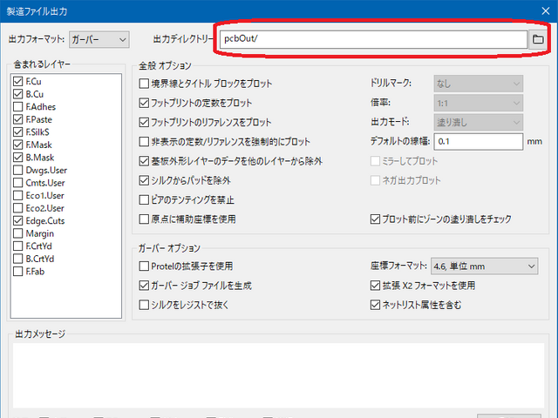
Task: Toggle フットプリントの定数をプロット checkbox
Action: [144, 103]
